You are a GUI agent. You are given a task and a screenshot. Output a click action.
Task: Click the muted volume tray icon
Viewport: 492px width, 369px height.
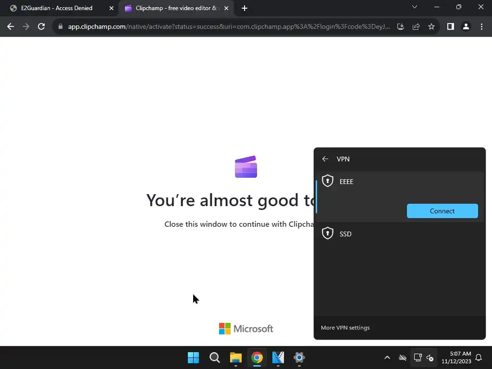click(x=430, y=357)
